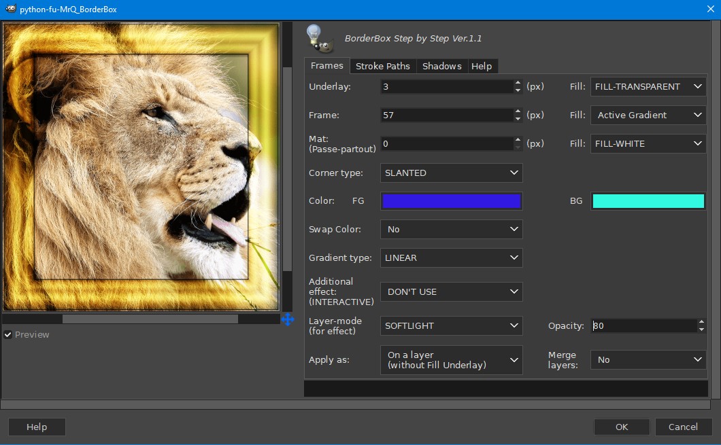Click the 'Swap Color:' label
The image size is (721, 445).
click(335, 229)
